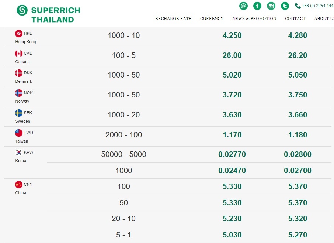Image resolution: width=334 pixels, height=243 pixels.
Task: Go to News & Promotion page
Action: [x=254, y=18]
